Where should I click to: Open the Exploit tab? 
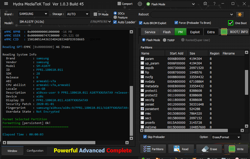pyautogui.click(x=195, y=32)
